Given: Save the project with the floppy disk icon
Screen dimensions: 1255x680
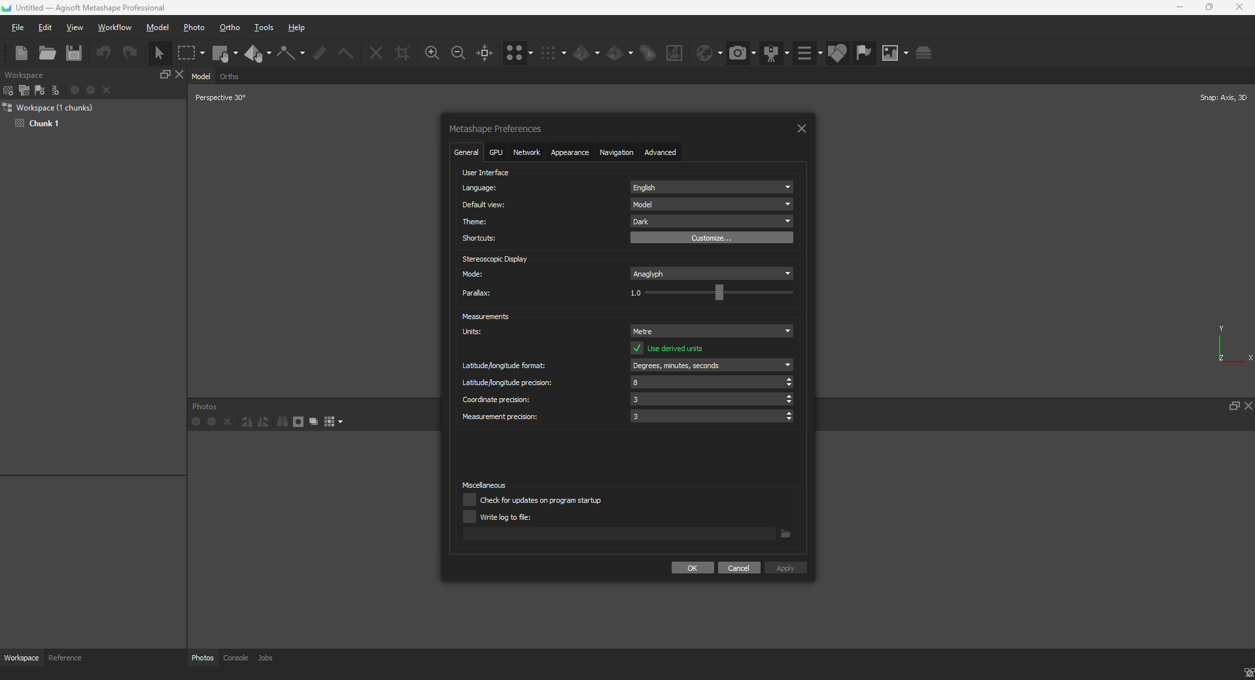Looking at the screenshot, I should click(74, 53).
